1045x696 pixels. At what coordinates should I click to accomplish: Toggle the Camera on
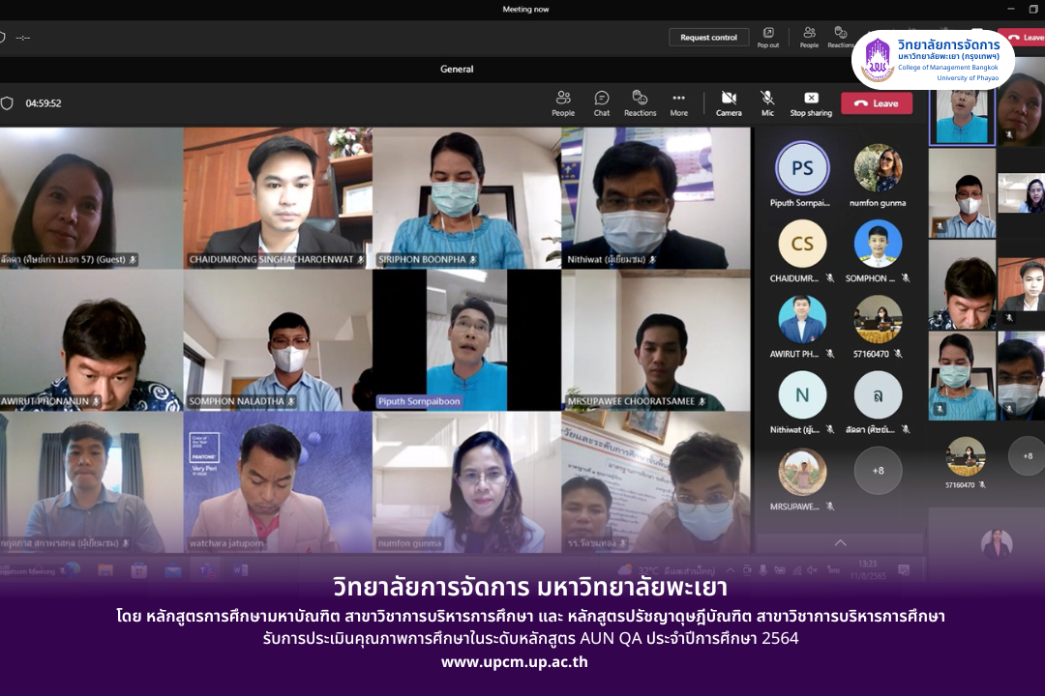click(x=729, y=103)
